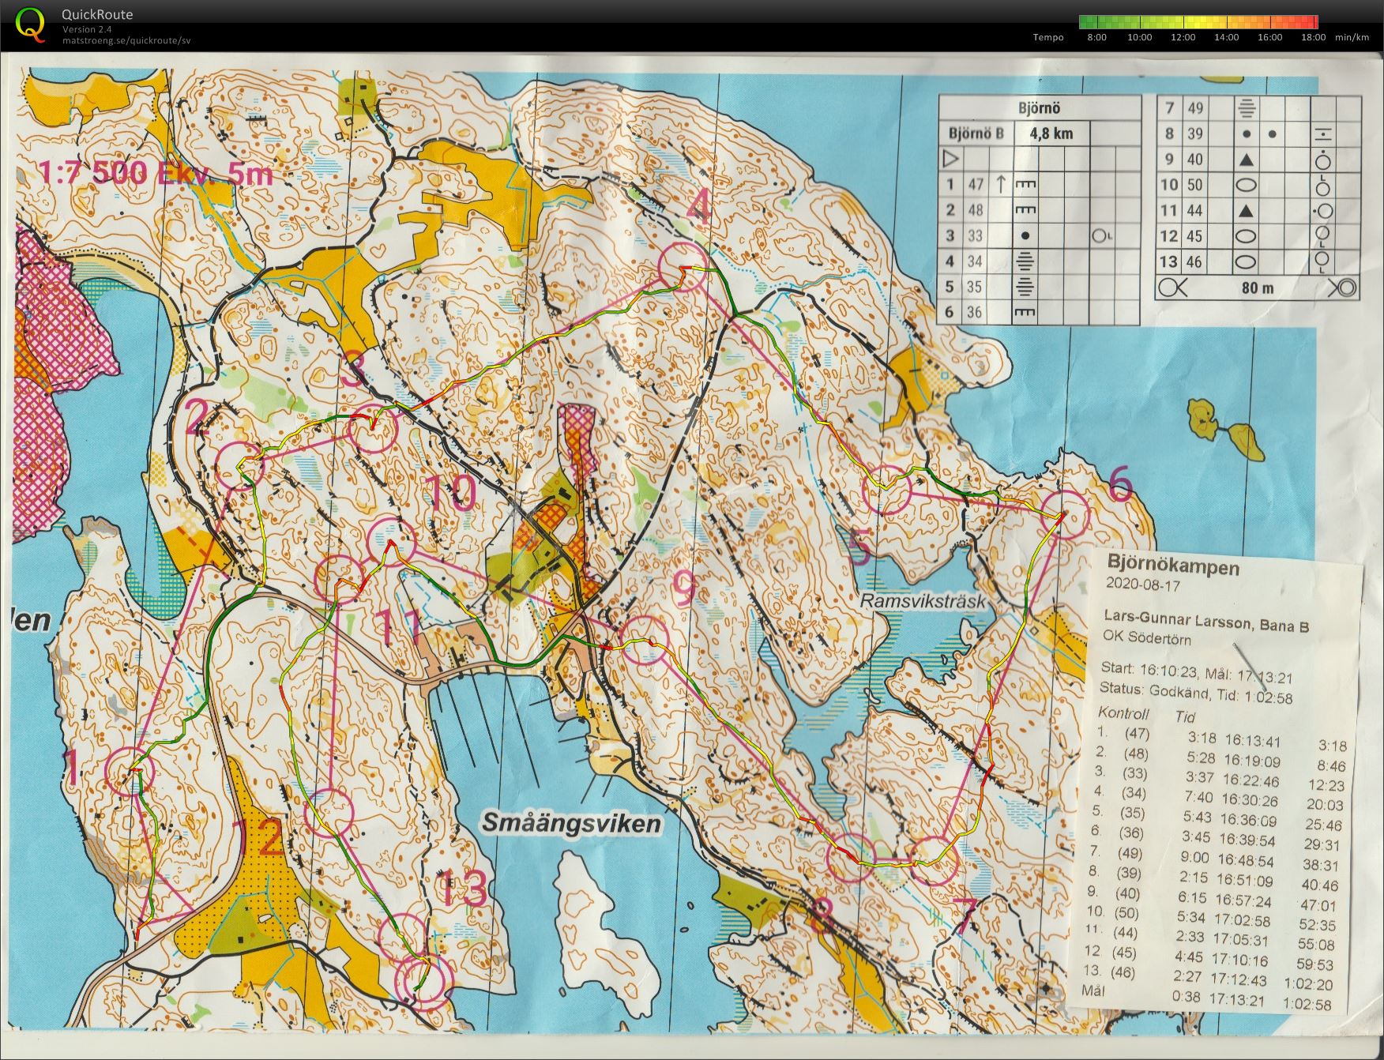
Task: Click the QuickRoute title text
Action: [97, 14]
